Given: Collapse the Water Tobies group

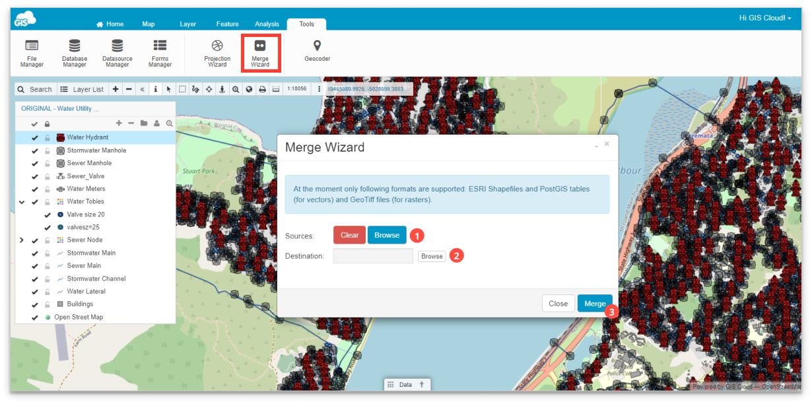Looking at the screenshot, I should pyautogui.click(x=20, y=201).
